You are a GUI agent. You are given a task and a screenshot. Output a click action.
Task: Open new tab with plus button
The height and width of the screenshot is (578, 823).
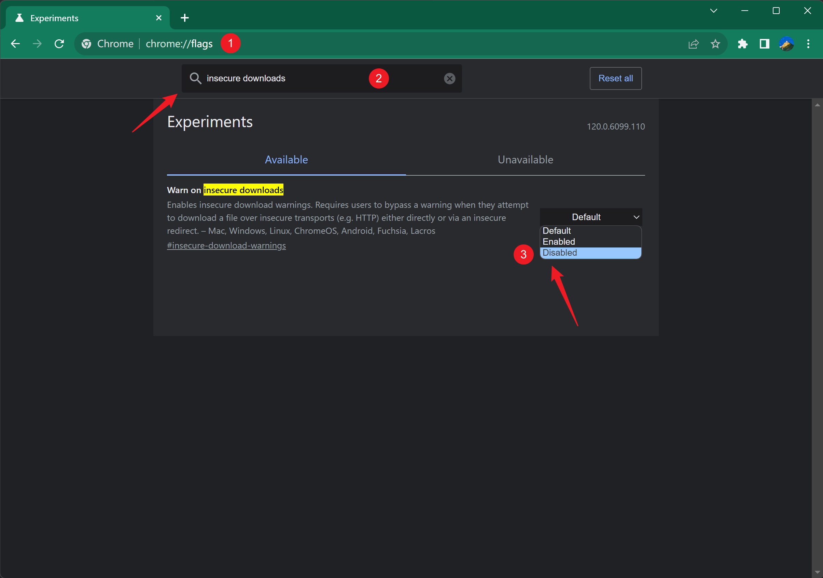click(185, 18)
